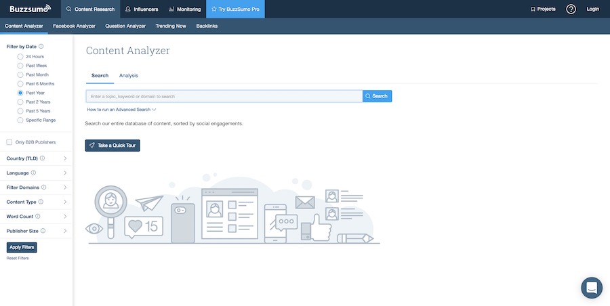The height and width of the screenshot is (306, 610).
Task: Click the Filter by Date info icon
Action: pos(41,46)
